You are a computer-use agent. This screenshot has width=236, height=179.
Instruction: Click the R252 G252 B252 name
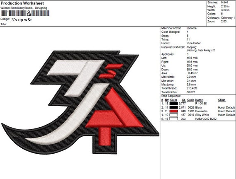click(206, 119)
